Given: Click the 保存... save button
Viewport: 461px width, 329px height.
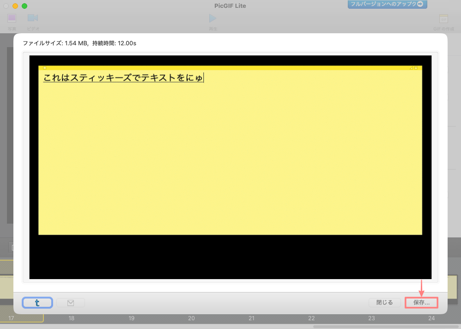Looking at the screenshot, I should coord(421,303).
